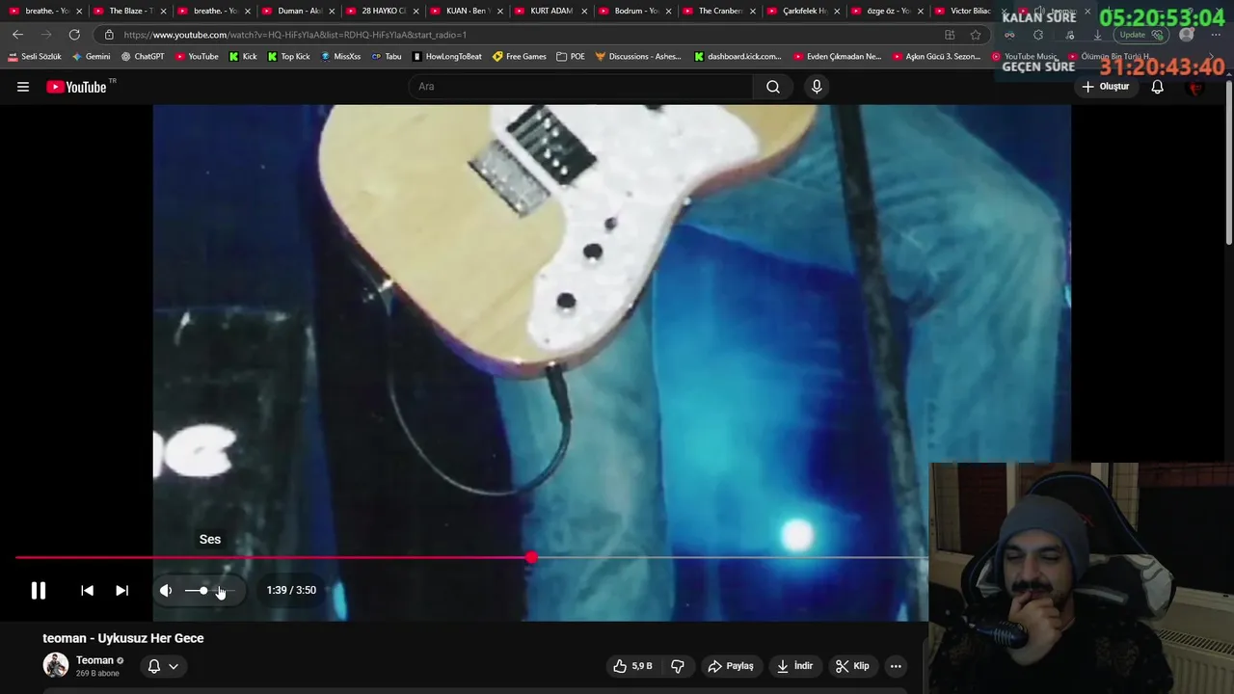Viewport: 1234px width, 694px height.
Task: Focus the Ara search input field
Action: point(581,87)
